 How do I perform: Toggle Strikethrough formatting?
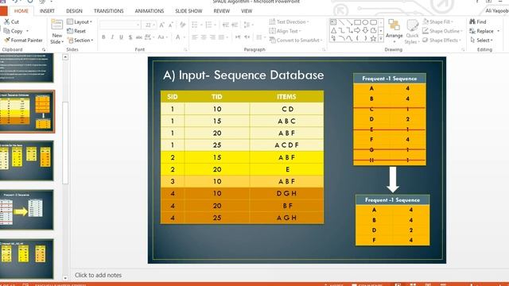pyautogui.click(x=139, y=37)
